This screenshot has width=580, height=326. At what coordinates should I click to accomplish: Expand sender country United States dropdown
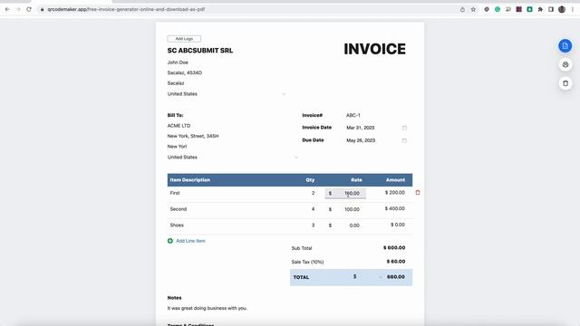click(x=284, y=94)
